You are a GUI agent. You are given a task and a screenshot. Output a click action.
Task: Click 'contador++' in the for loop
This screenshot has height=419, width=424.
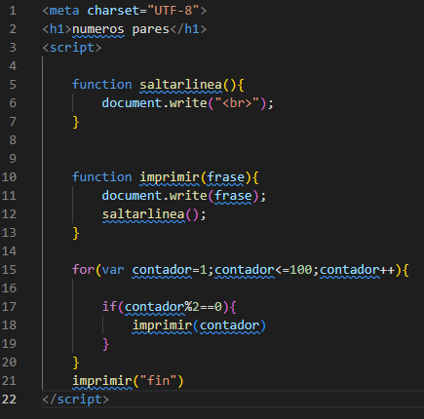[x=358, y=270]
